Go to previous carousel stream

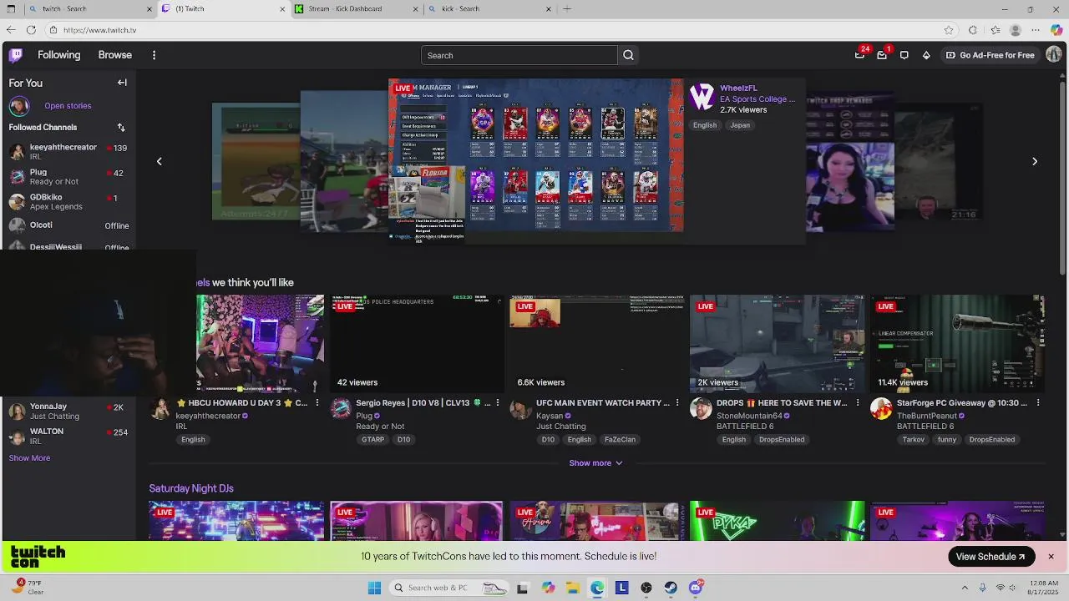pyautogui.click(x=159, y=161)
